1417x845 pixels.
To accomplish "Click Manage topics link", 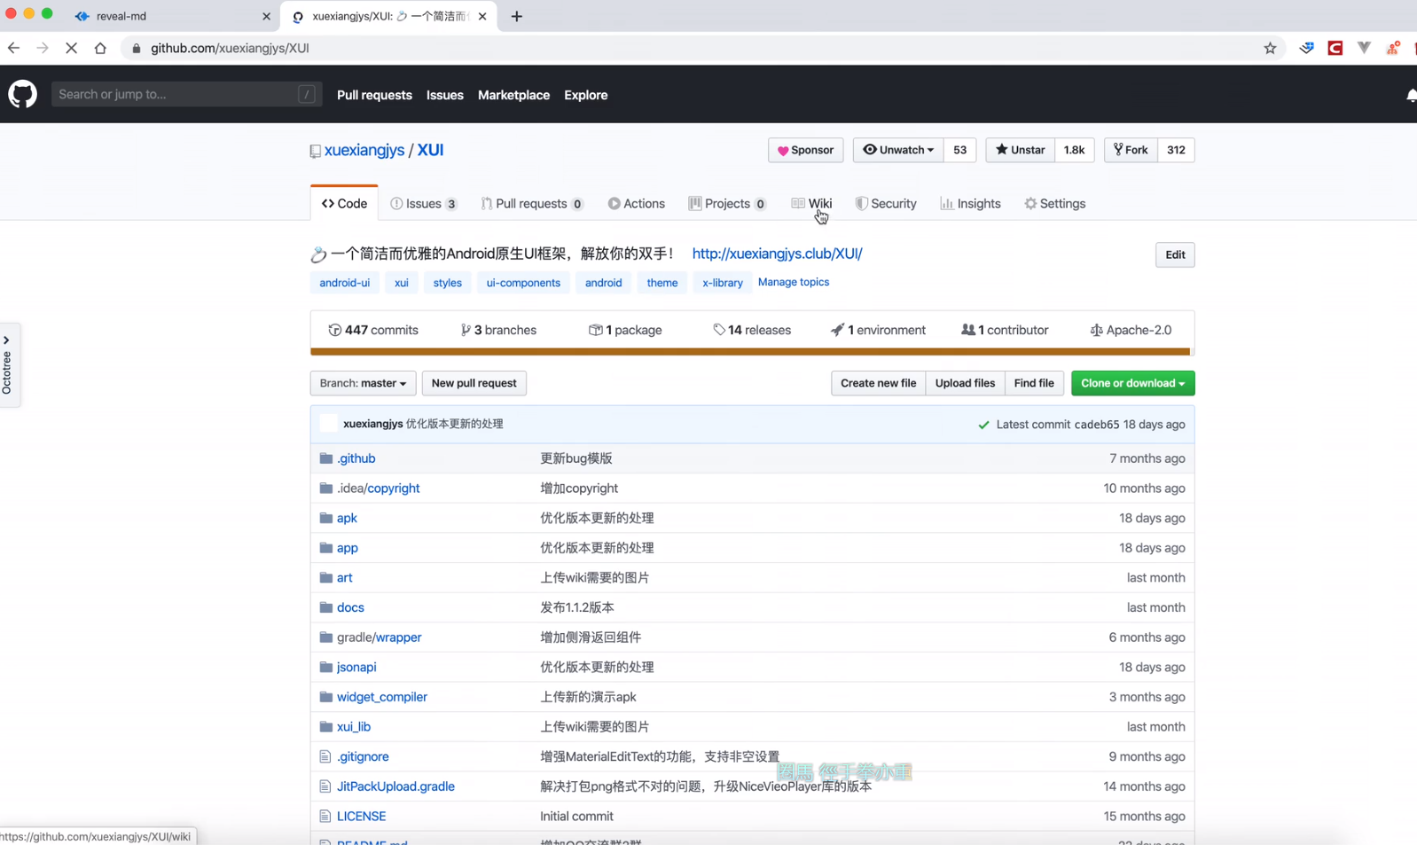I will click(794, 282).
